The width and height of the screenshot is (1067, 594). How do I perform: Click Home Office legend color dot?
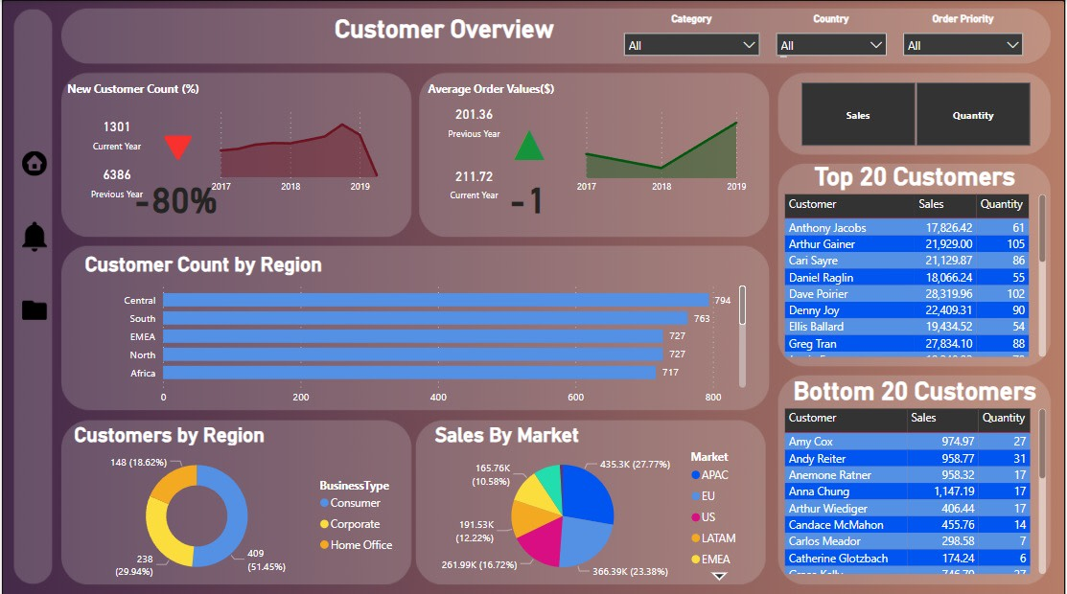325,544
